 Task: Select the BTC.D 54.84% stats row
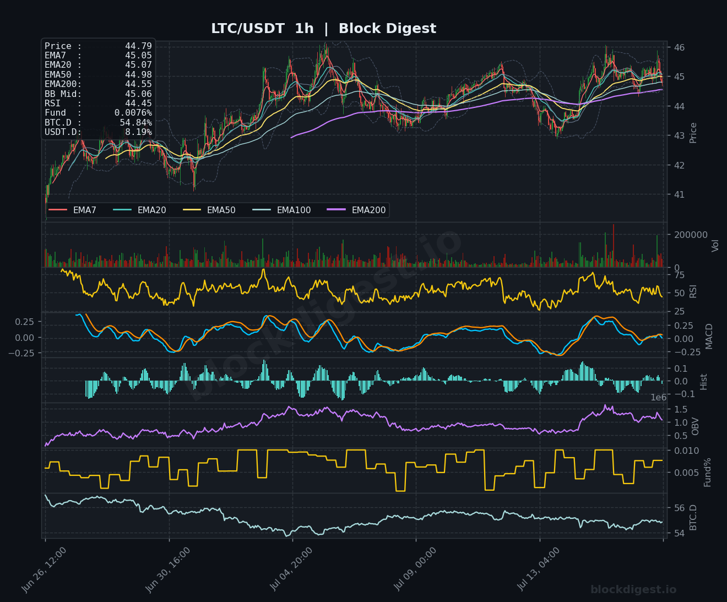click(x=98, y=123)
